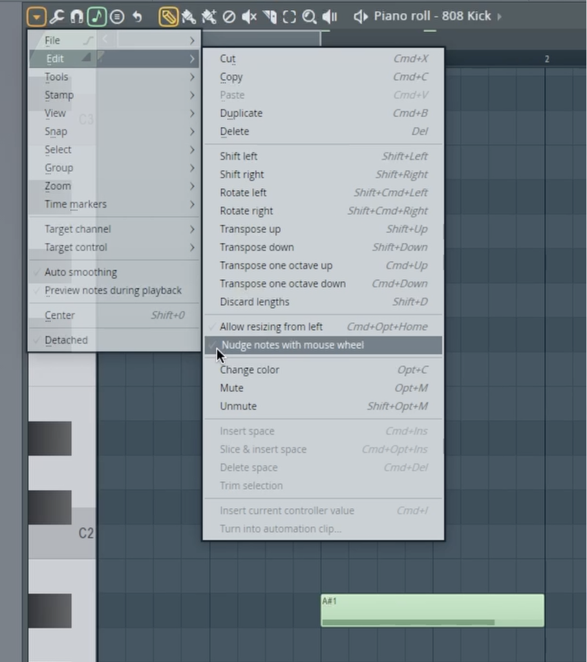Select the Delete tool icon

pyautogui.click(x=229, y=16)
